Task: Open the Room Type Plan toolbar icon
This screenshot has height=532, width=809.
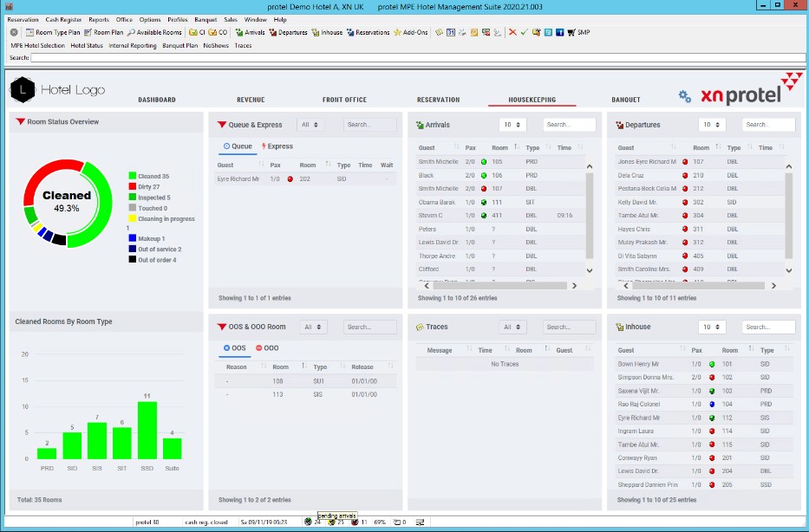Action: click(29, 32)
